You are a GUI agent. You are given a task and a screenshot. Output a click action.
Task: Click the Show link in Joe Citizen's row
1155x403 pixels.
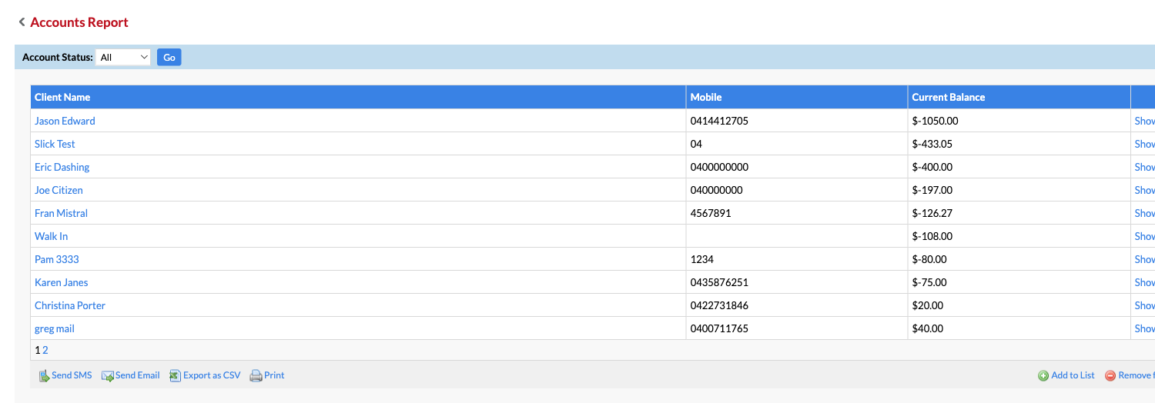tap(1145, 190)
